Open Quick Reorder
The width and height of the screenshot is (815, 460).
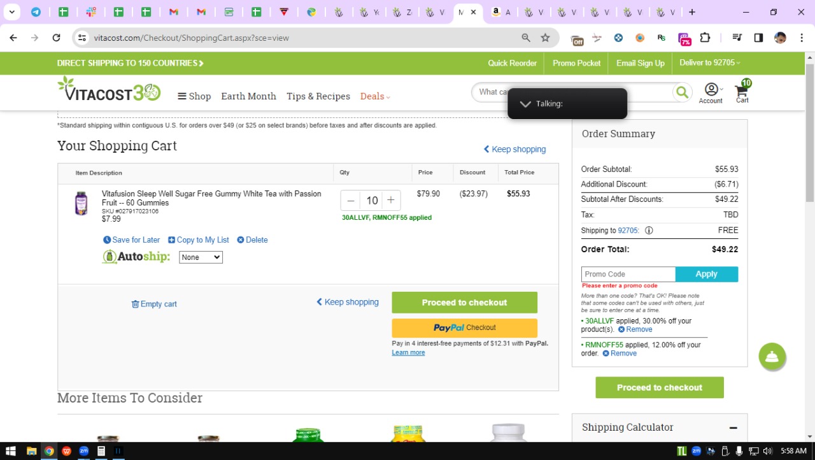point(513,63)
